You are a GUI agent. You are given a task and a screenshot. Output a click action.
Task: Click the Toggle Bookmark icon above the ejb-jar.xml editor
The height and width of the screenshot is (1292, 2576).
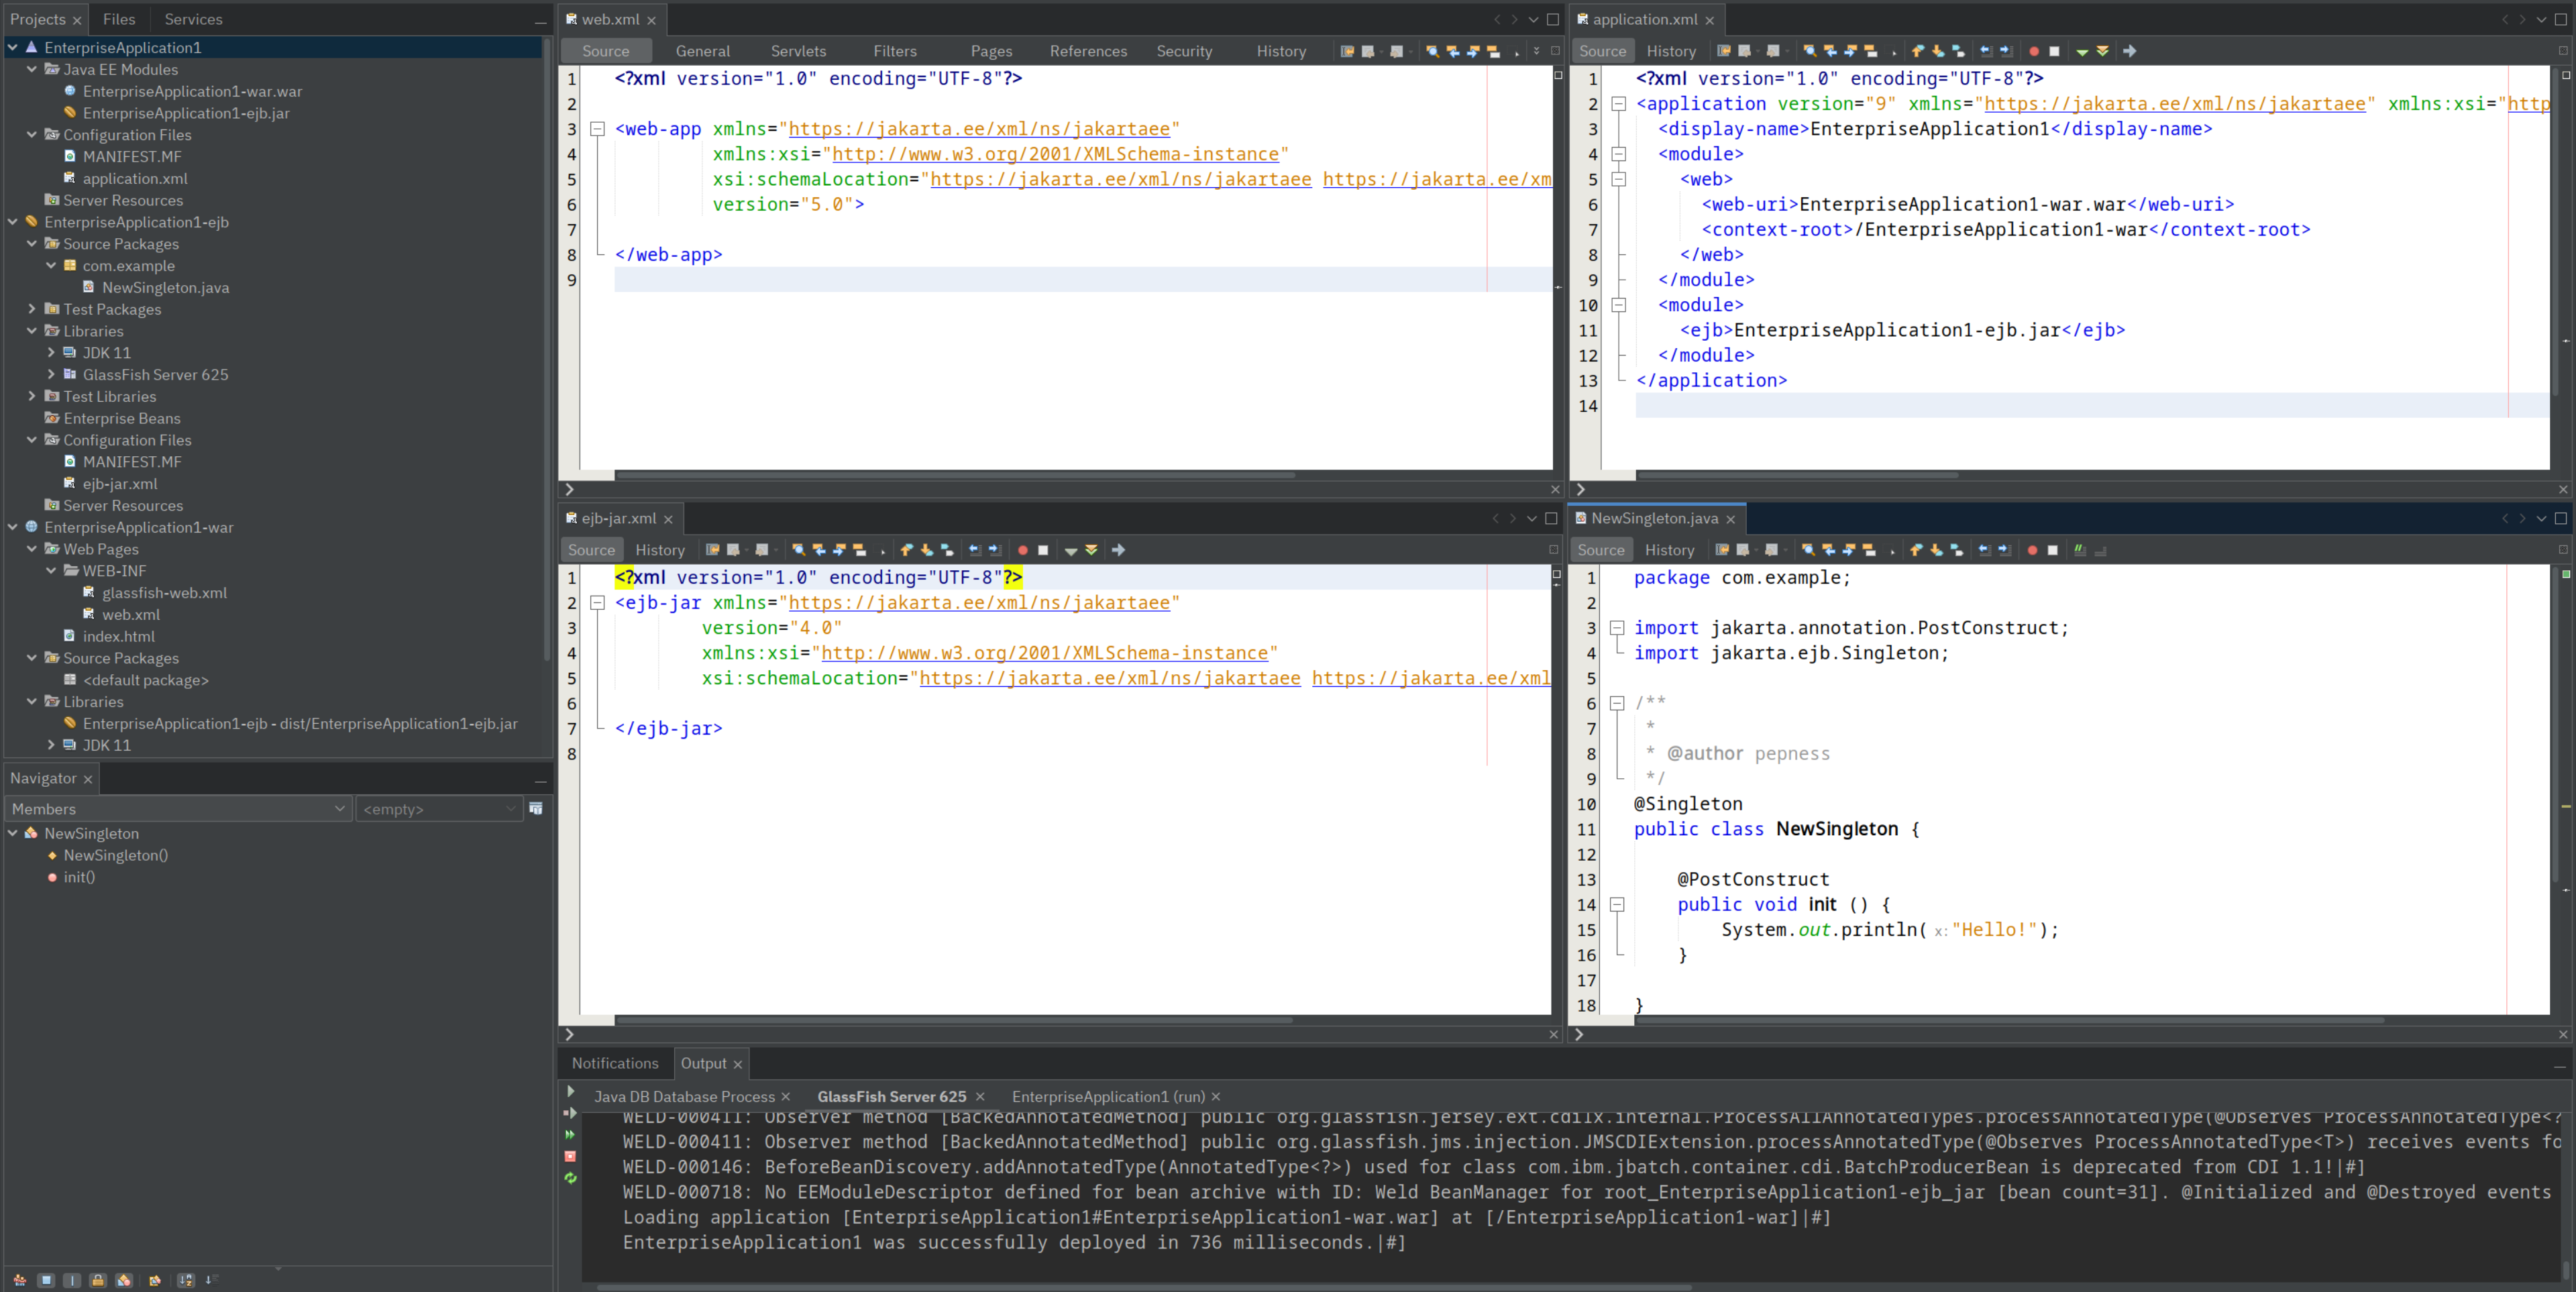coord(860,550)
